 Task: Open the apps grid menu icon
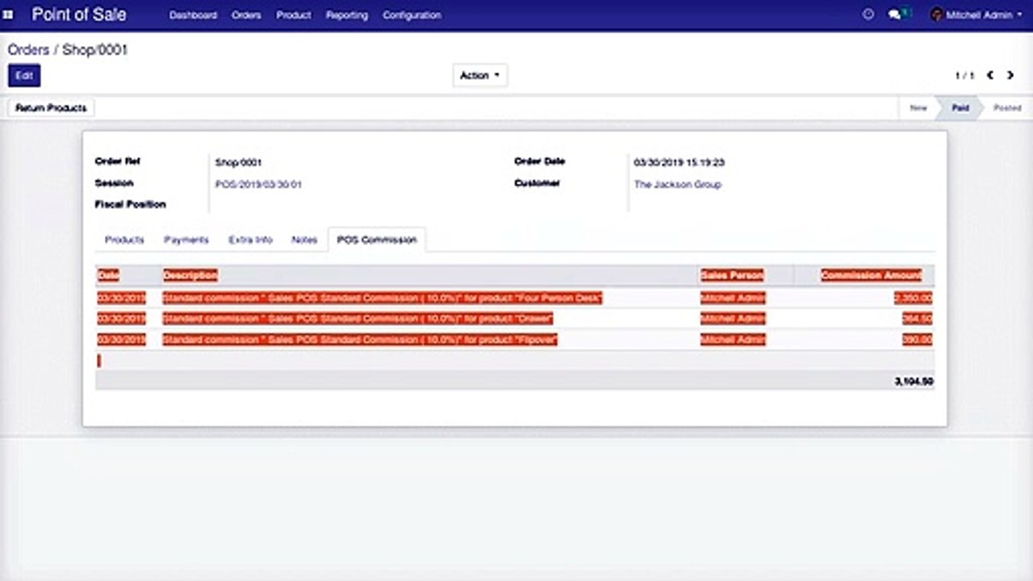tap(8, 15)
